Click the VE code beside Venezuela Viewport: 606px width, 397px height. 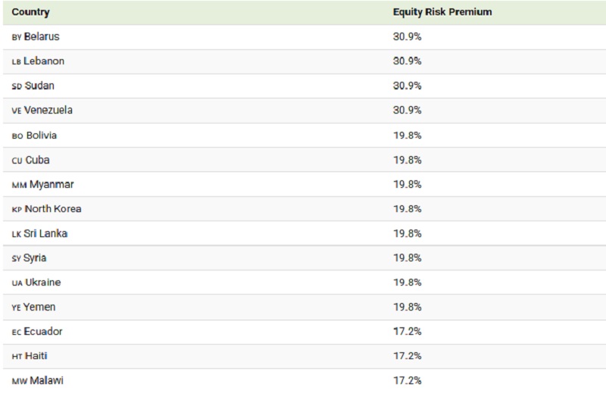pyautogui.click(x=17, y=111)
